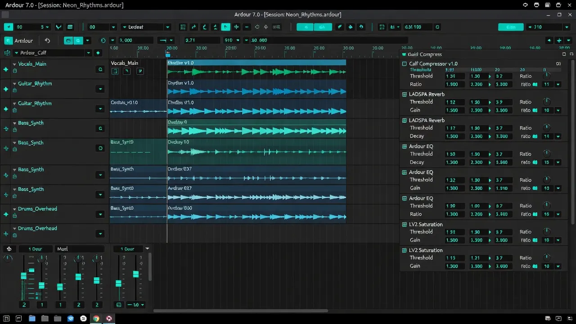Toggle the Gain Compress panel header checkbox
576x324 pixels.
coord(404,54)
